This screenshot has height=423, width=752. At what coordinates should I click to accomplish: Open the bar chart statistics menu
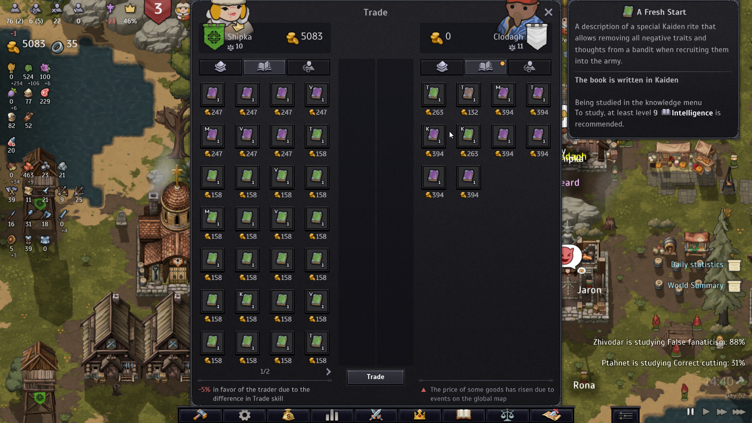point(332,415)
